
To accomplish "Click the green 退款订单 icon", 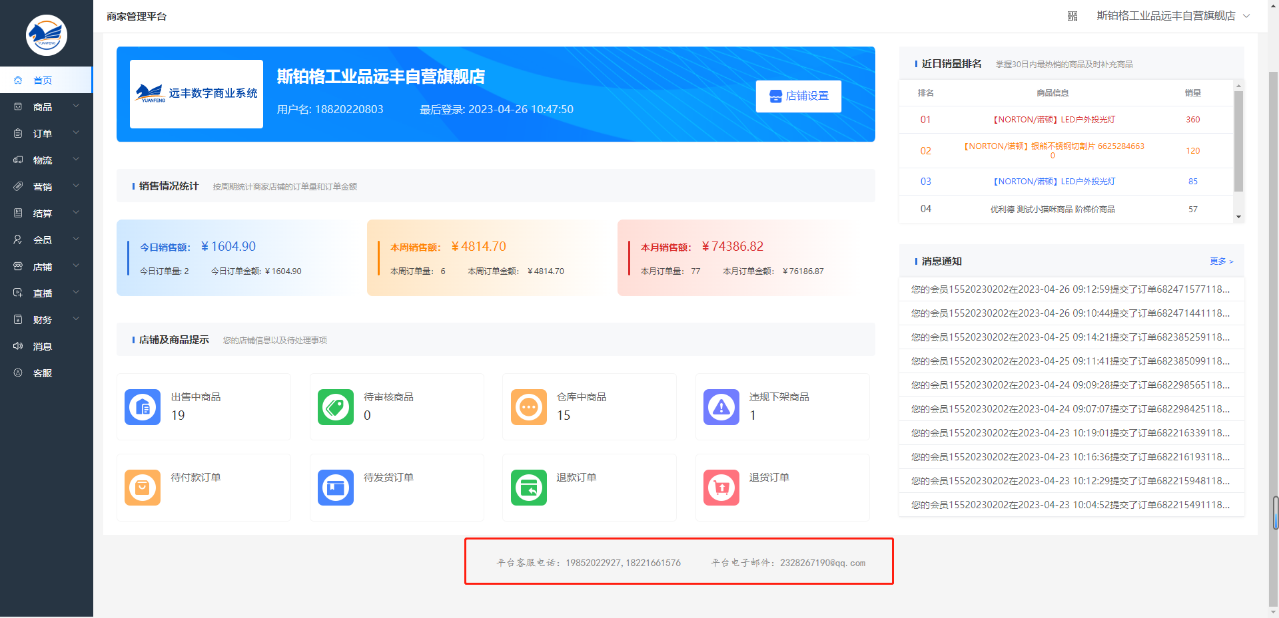I will point(529,488).
